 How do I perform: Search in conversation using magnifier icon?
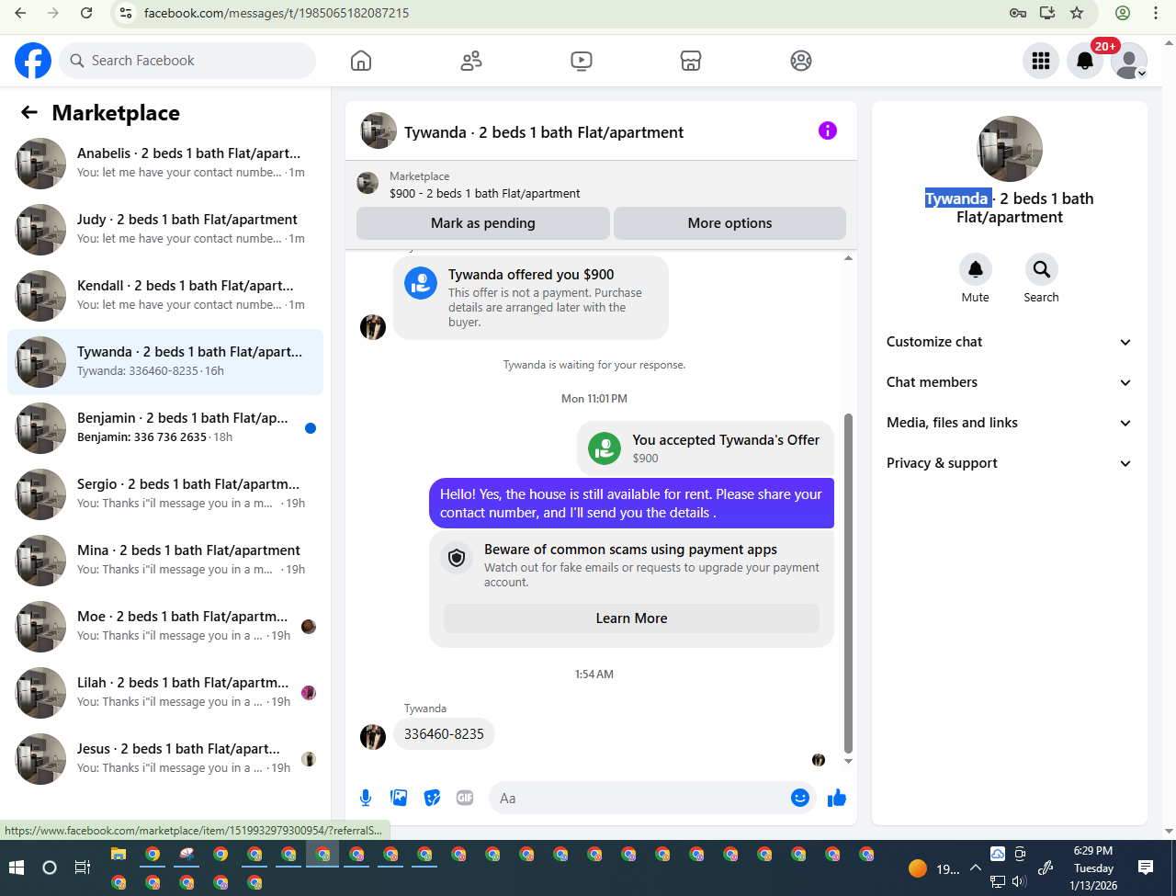[x=1042, y=269]
